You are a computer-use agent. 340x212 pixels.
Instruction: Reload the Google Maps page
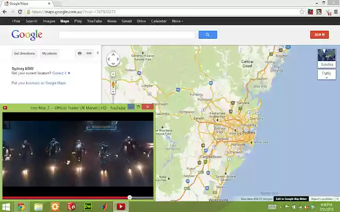[x=20, y=12]
